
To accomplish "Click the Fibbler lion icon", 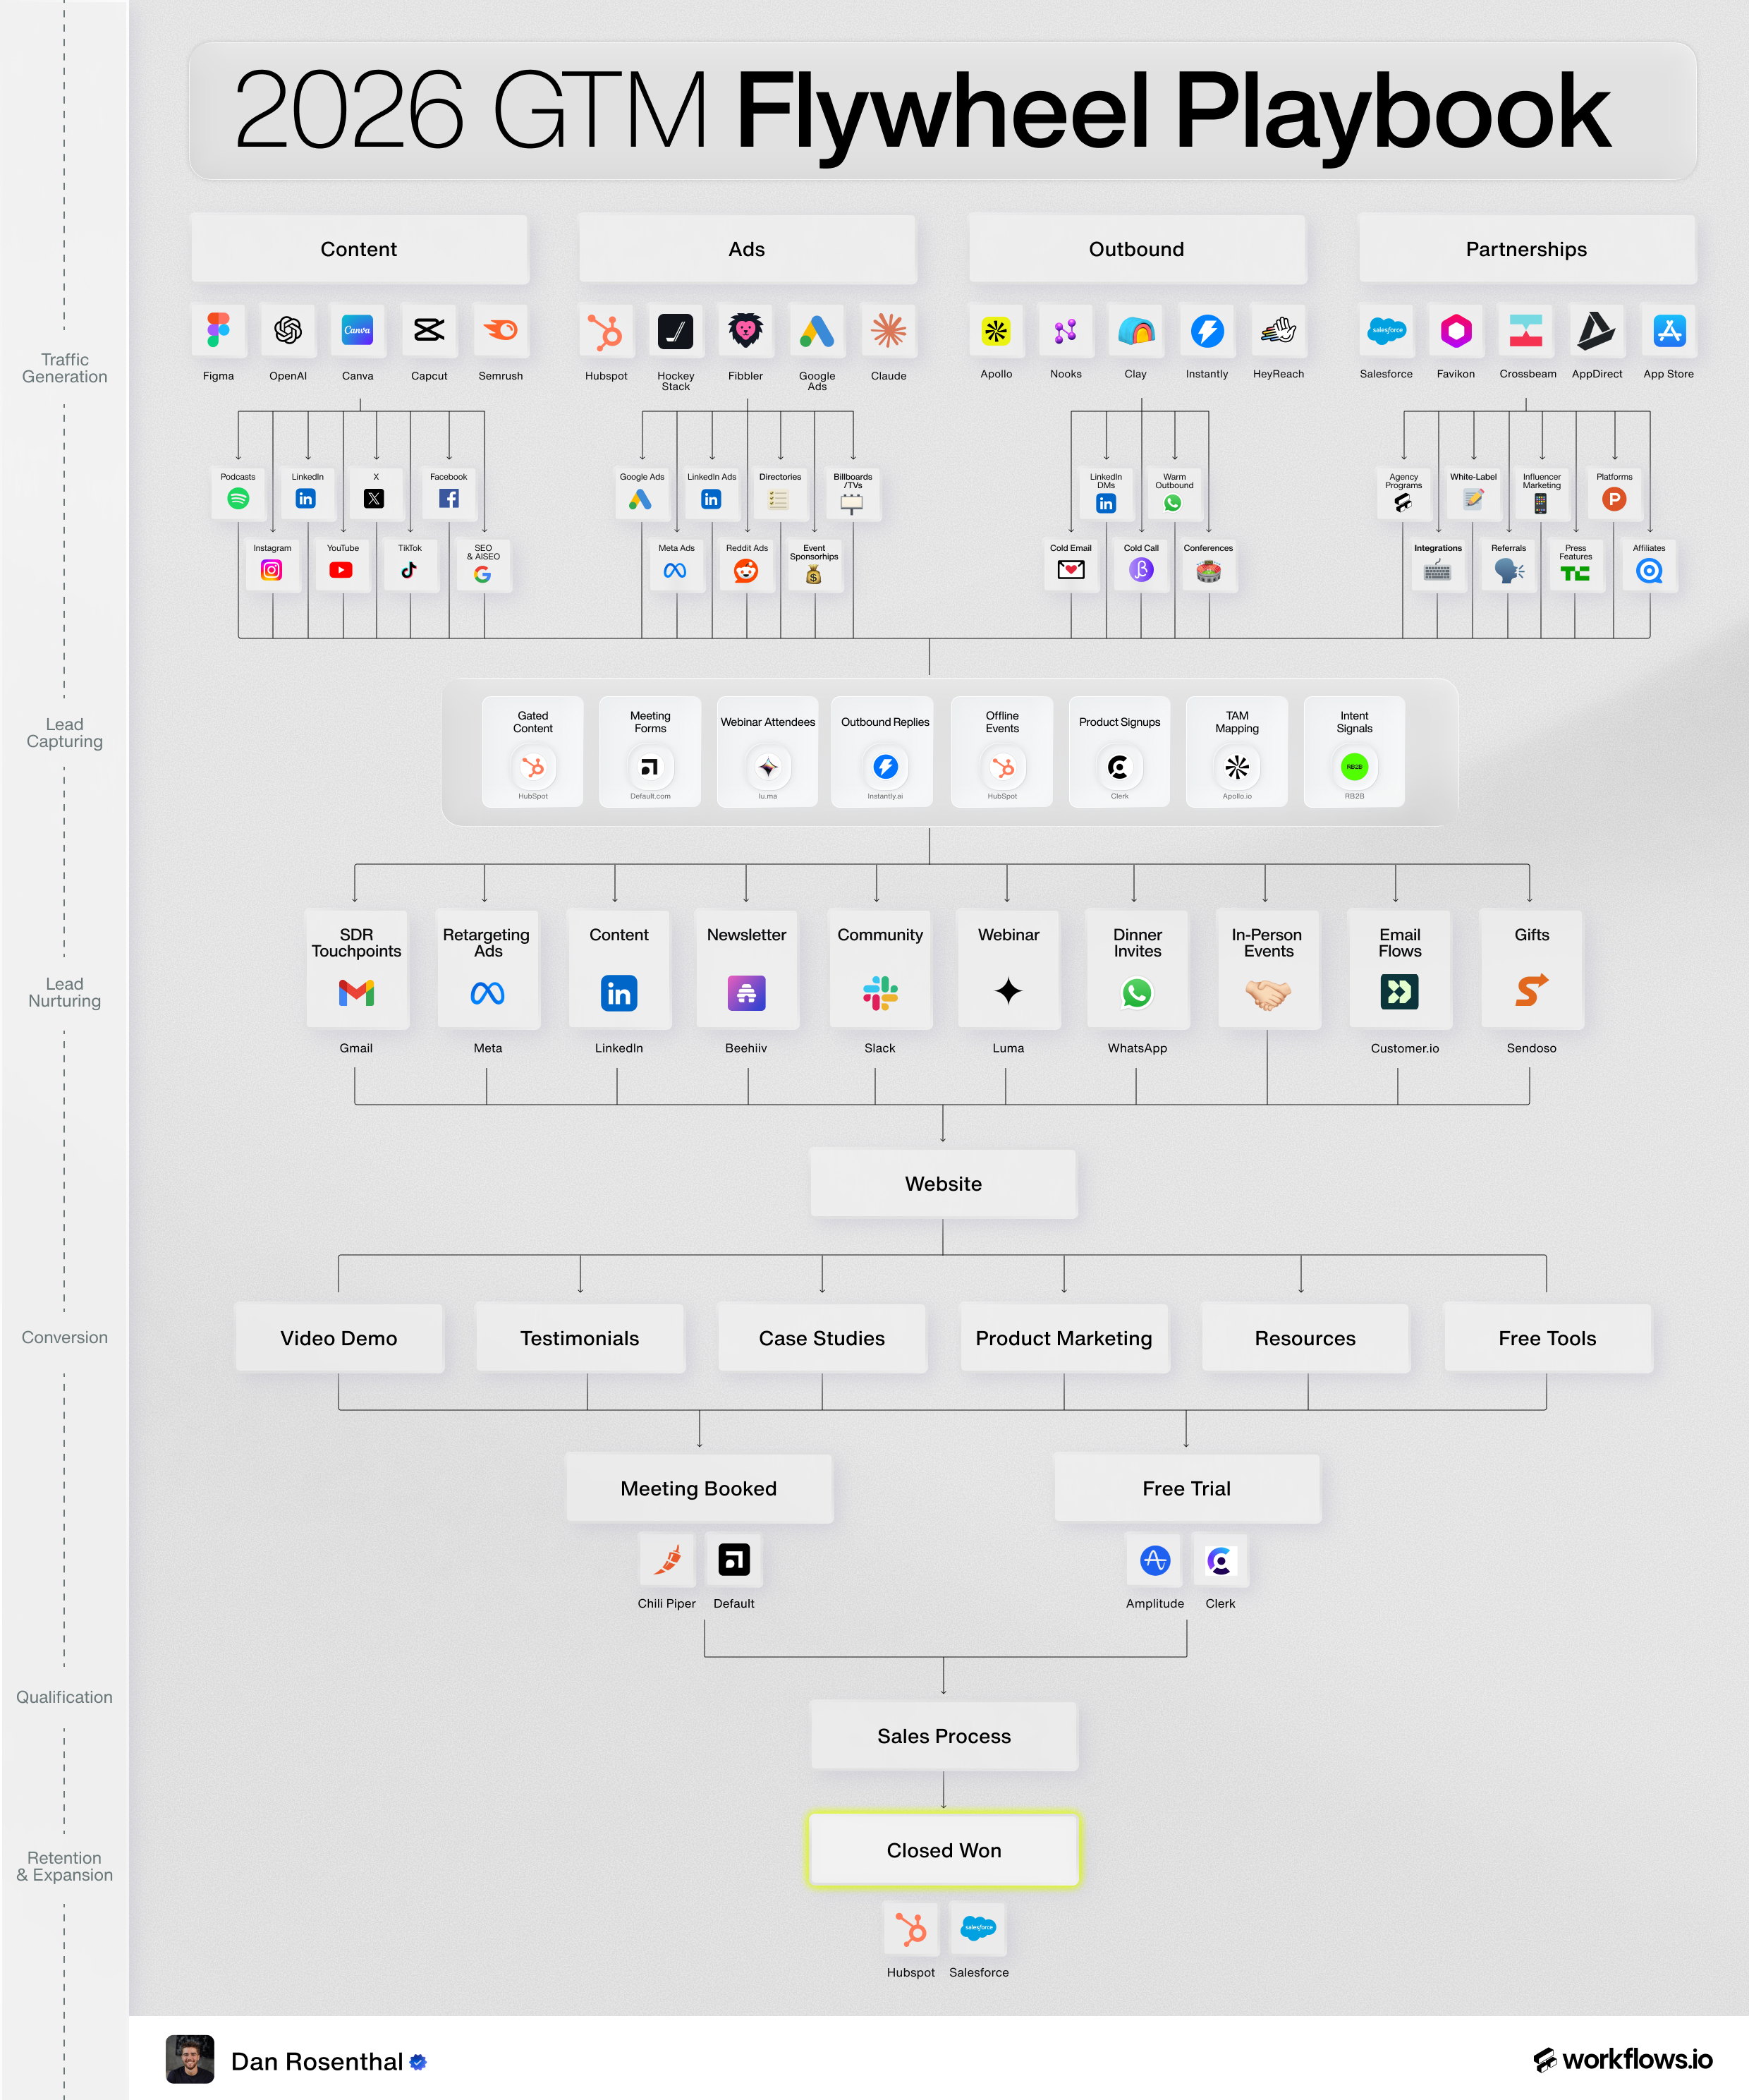I will click(x=746, y=331).
